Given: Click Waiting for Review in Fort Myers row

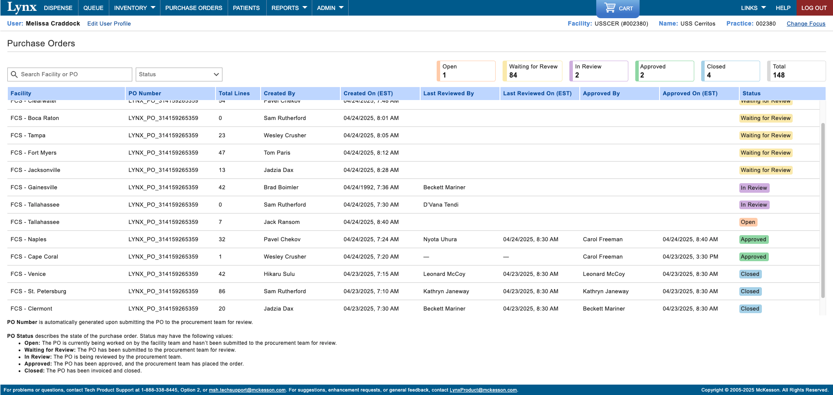Looking at the screenshot, I should pyautogui.click(x=766, y=153).
